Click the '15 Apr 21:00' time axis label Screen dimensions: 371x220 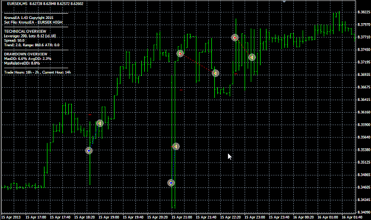tap(182, 217)
